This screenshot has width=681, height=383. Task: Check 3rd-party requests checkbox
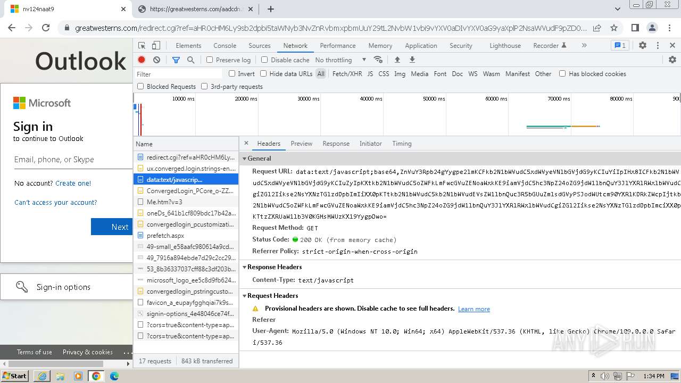[204, 86]
